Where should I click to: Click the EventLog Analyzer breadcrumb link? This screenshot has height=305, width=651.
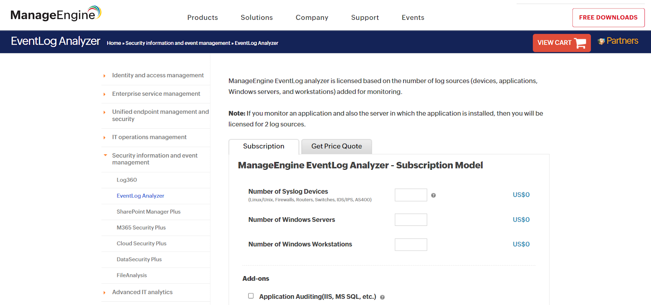tap(256, 43)
